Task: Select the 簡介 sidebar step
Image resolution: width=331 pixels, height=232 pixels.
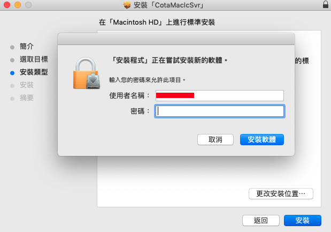Action: (x=27, y=46)
